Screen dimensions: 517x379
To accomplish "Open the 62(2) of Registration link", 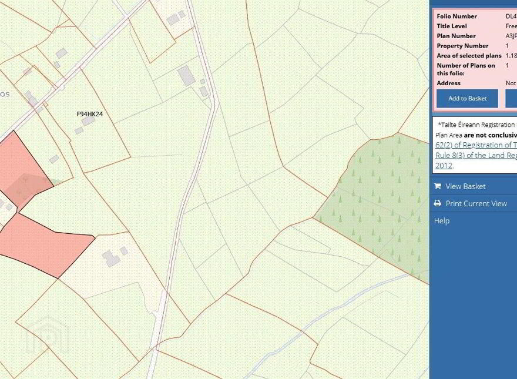I will 476,145.
